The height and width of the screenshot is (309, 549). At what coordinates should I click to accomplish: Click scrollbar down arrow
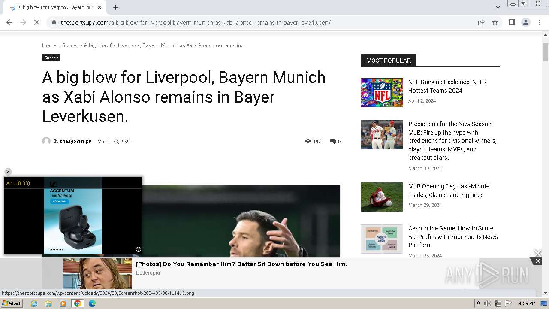click(546, 293)
